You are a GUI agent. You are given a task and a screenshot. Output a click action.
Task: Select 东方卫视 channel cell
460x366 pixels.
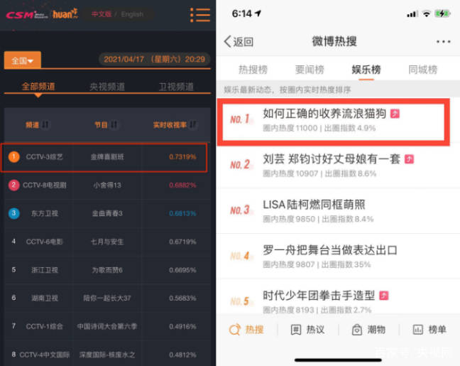coord(45,213)
